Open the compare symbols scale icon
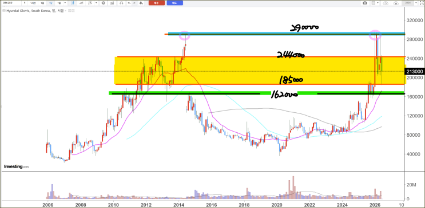Screen dimensions: 425x208 pos(121,3)
